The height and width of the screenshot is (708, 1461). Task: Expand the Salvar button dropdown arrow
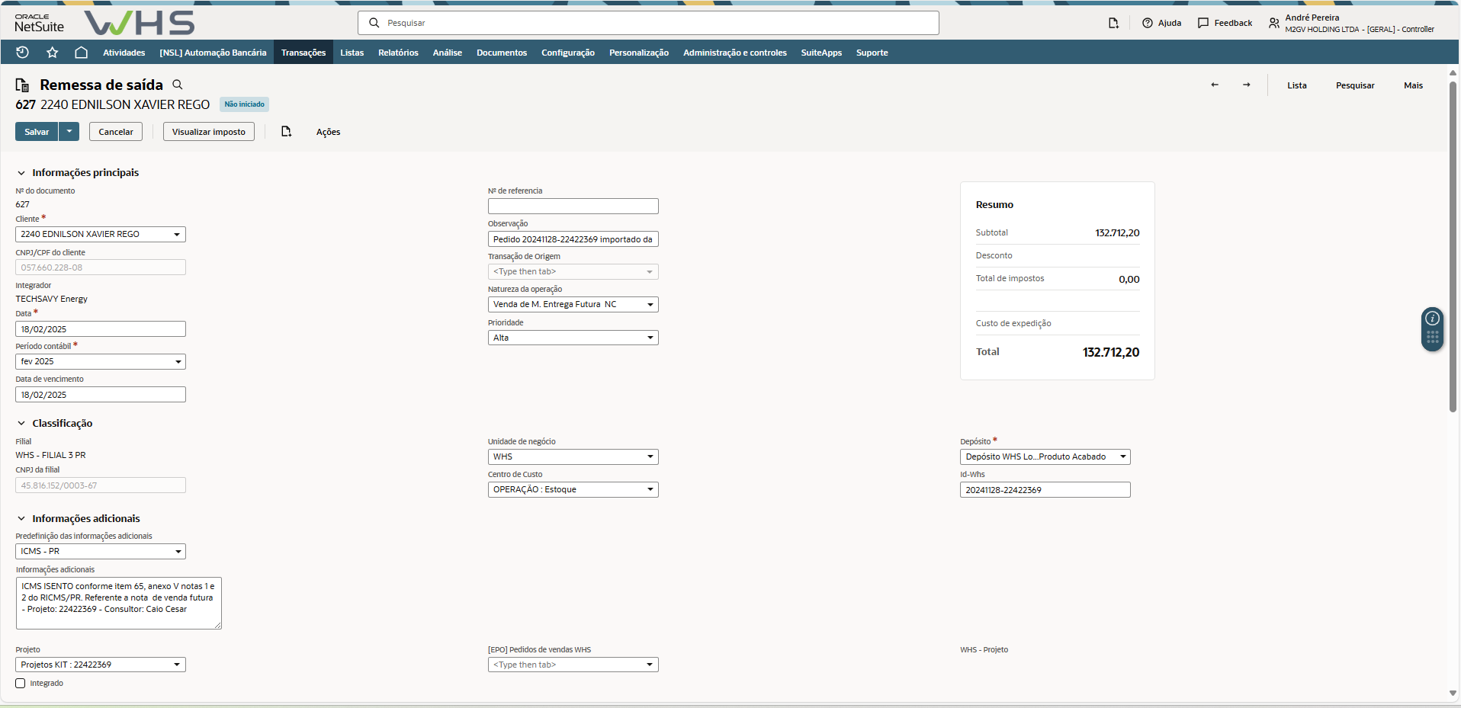pyautogui.click(x=69, y=132)
